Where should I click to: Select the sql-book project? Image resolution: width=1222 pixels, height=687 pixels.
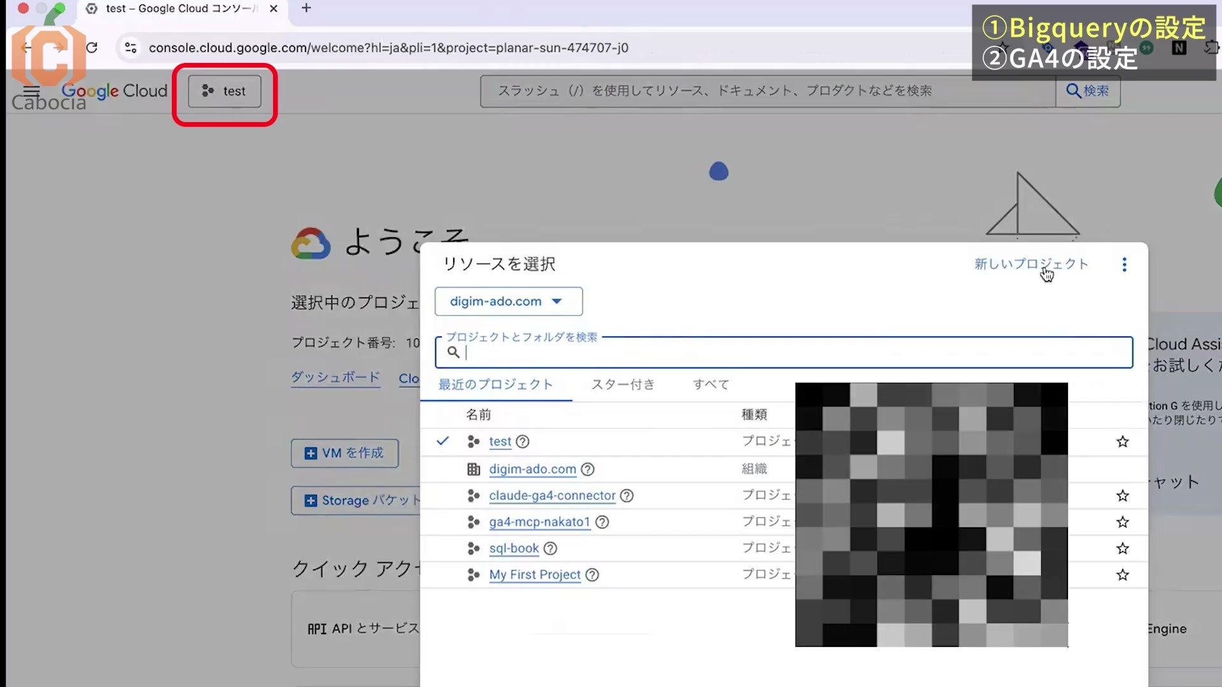tap(514, 548)
